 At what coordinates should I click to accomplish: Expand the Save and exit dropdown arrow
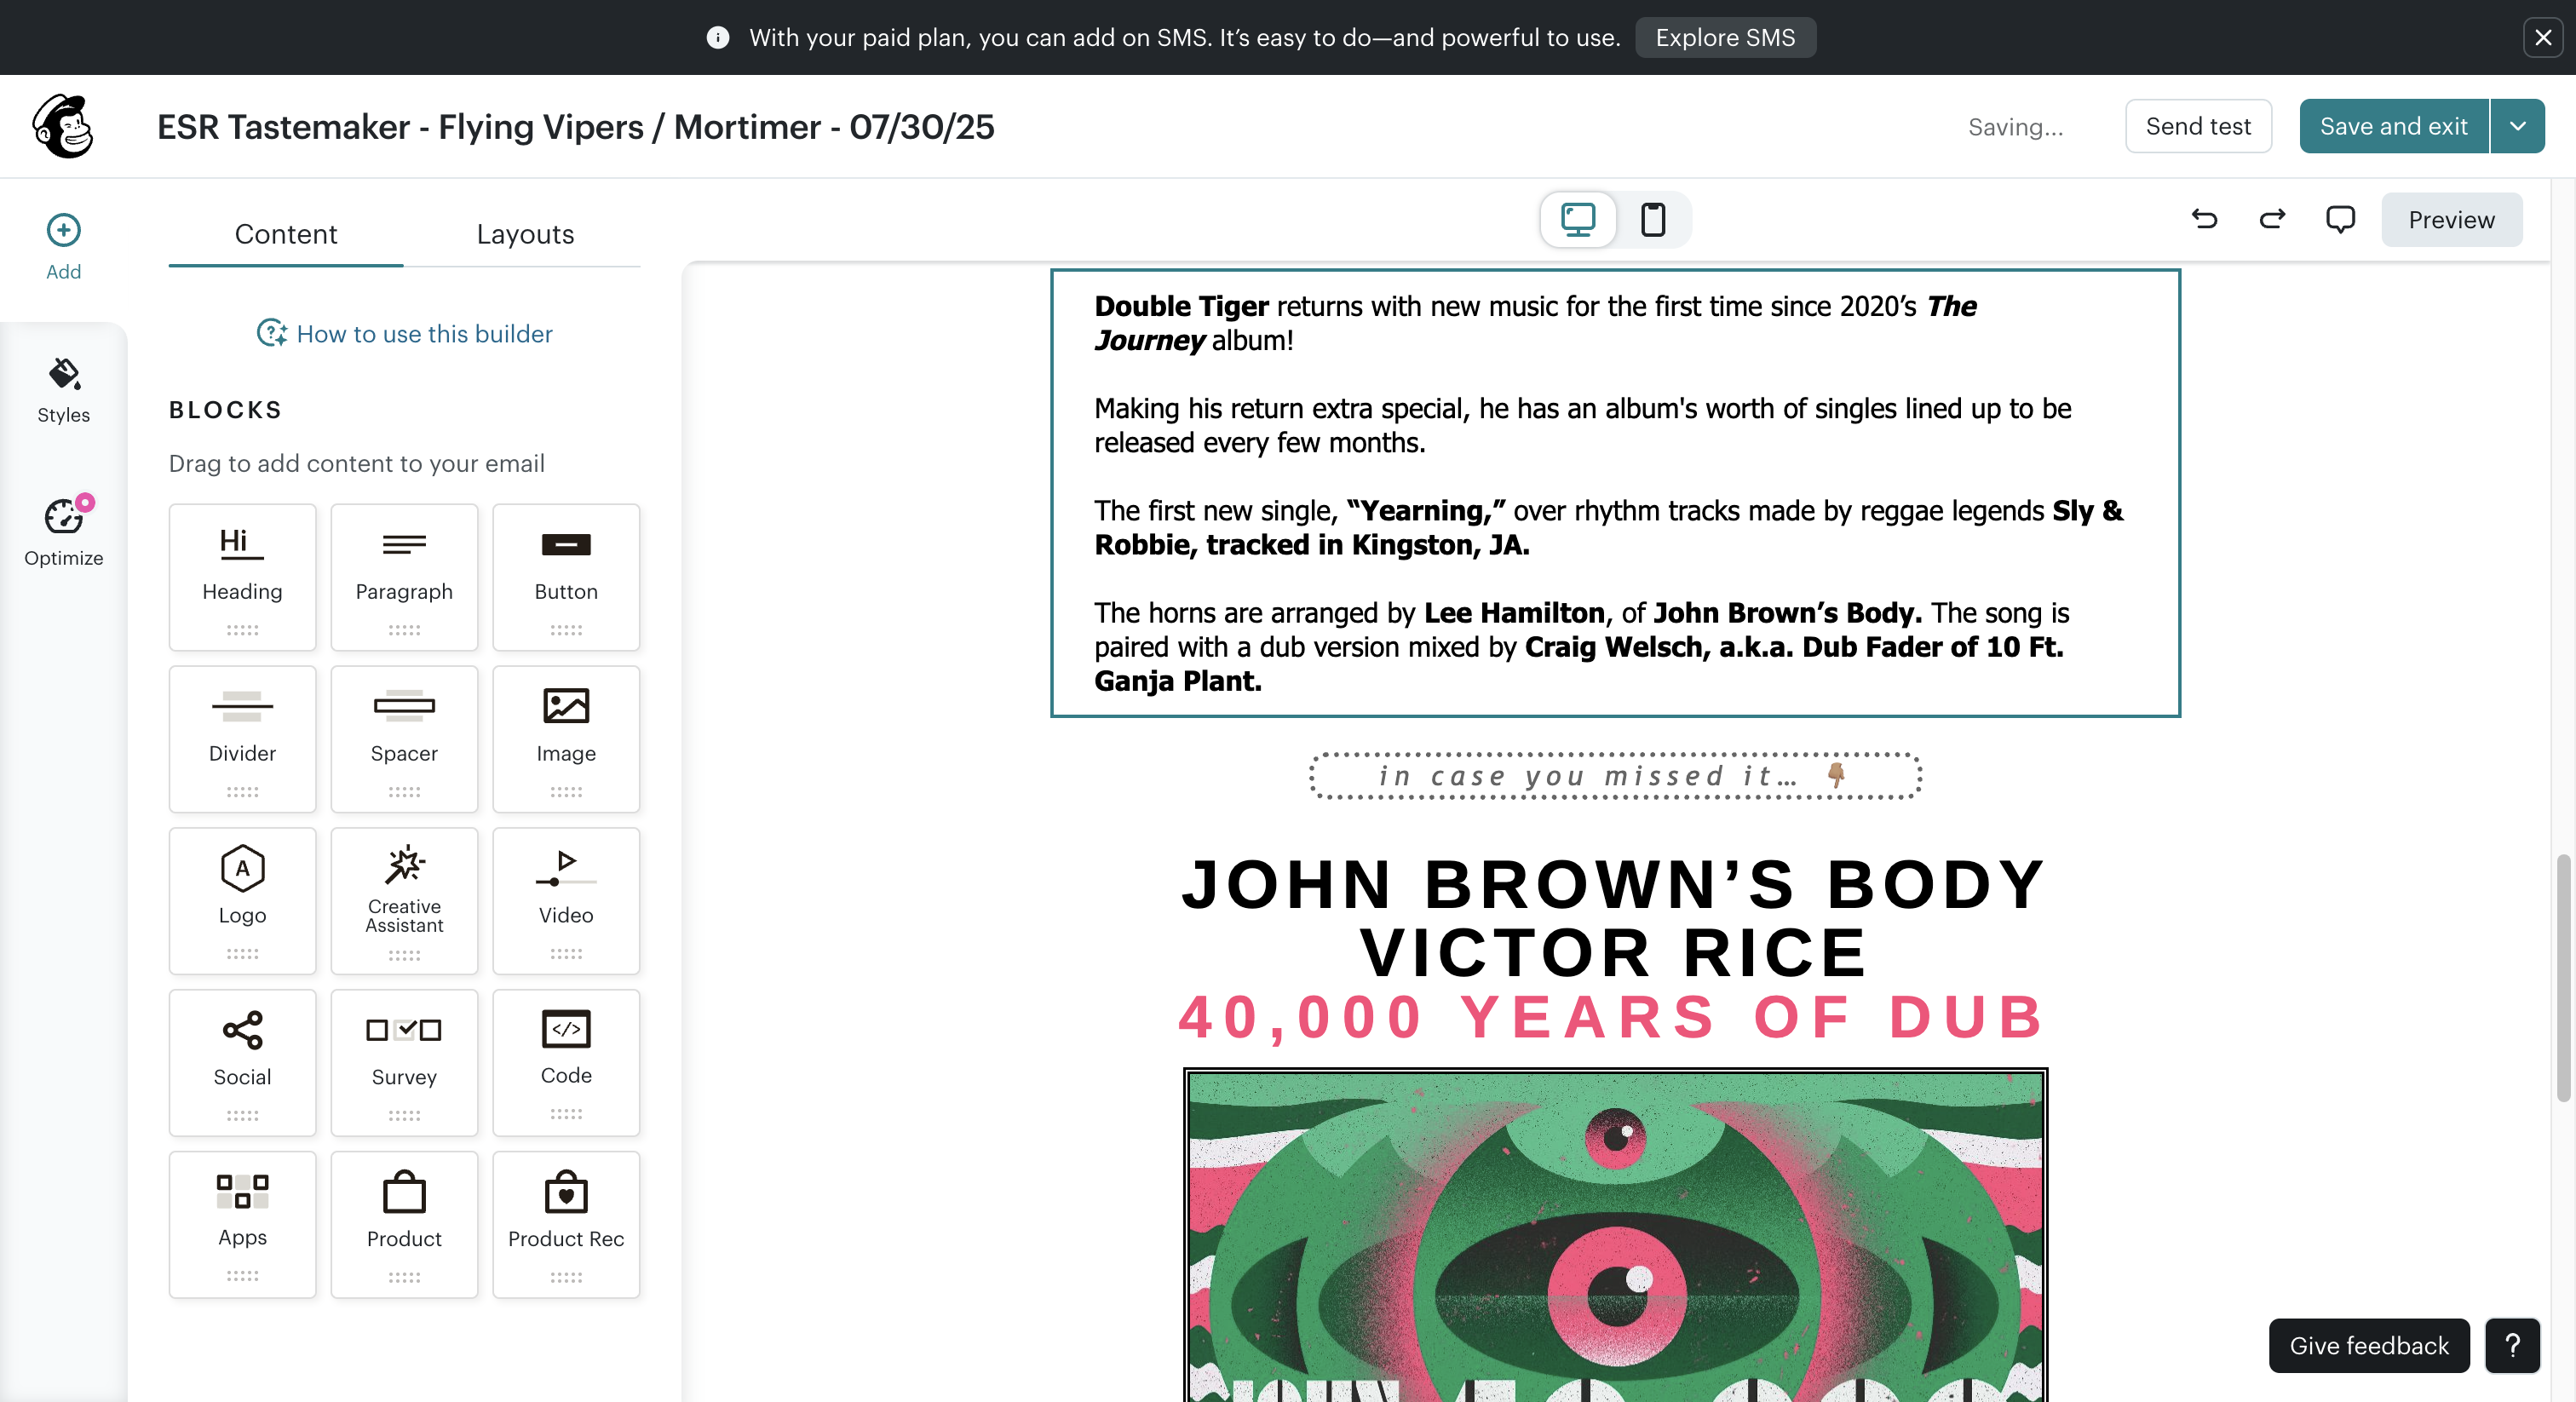[x=2518, y=126]
